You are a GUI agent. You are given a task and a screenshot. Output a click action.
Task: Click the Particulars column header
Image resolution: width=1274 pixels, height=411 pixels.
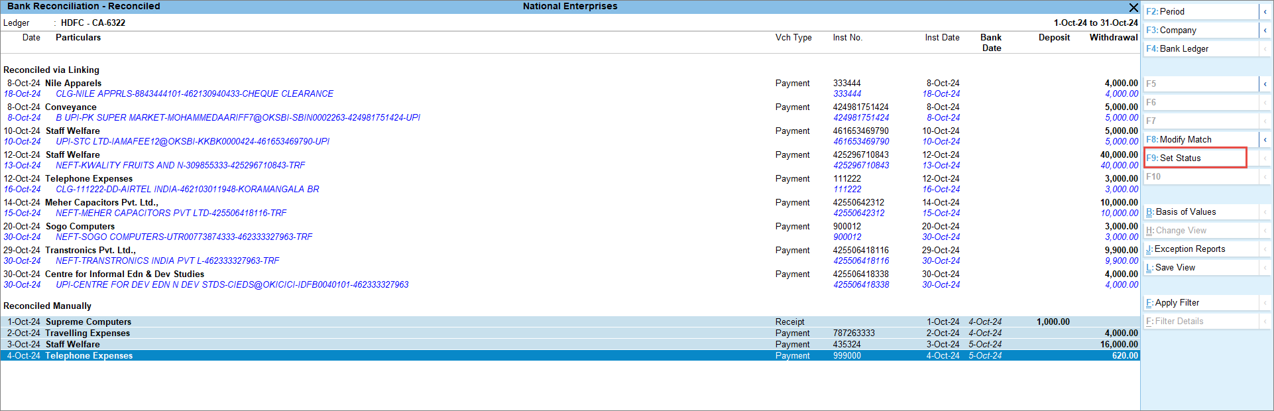point(78,38)
